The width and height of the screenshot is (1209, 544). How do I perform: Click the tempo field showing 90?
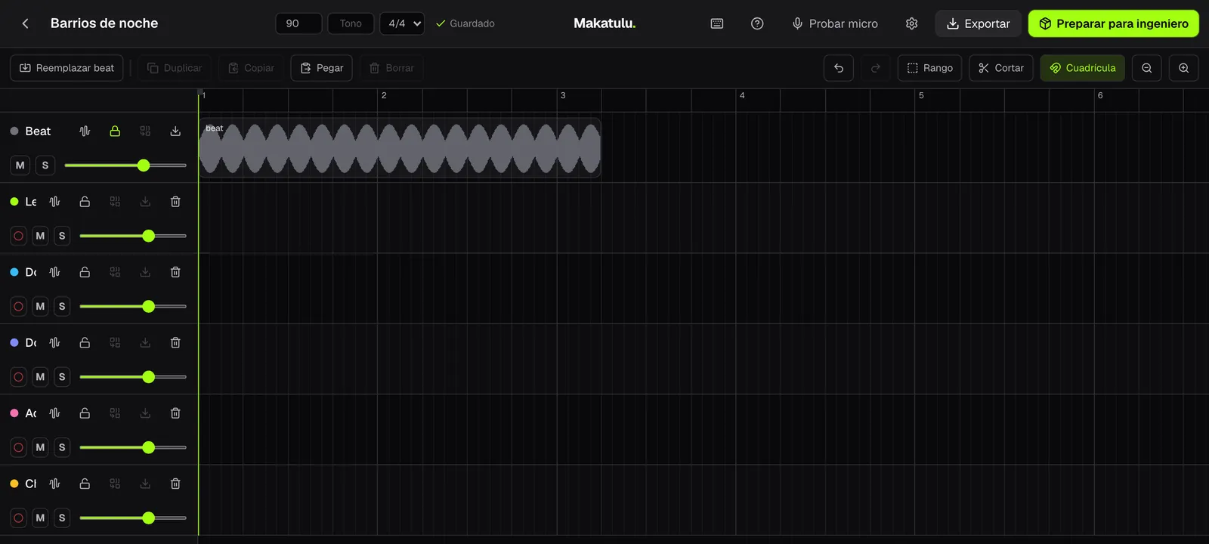click(298, 23)
